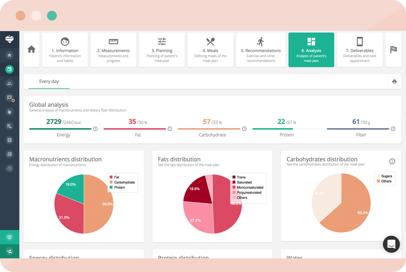Click the info icon next to Fiber value

[392, 128]
